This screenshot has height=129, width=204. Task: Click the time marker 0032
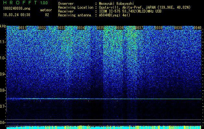tap(42, 28)
